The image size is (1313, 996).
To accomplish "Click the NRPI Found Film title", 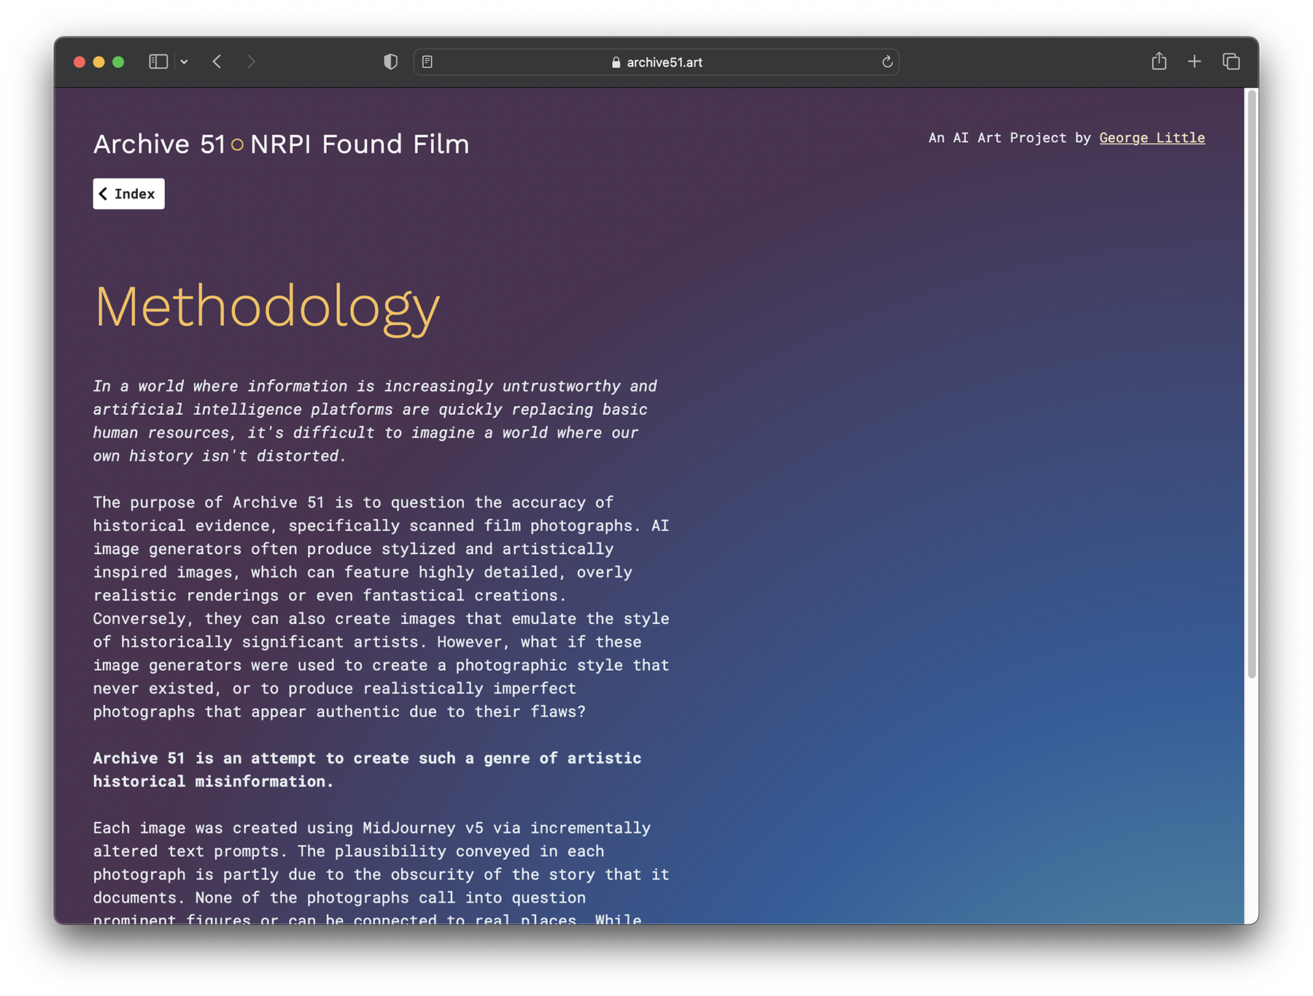I will pos(360,144).
